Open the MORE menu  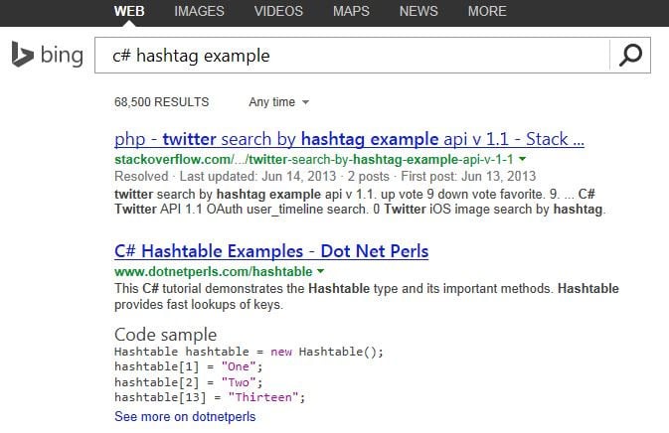(486, 12)
